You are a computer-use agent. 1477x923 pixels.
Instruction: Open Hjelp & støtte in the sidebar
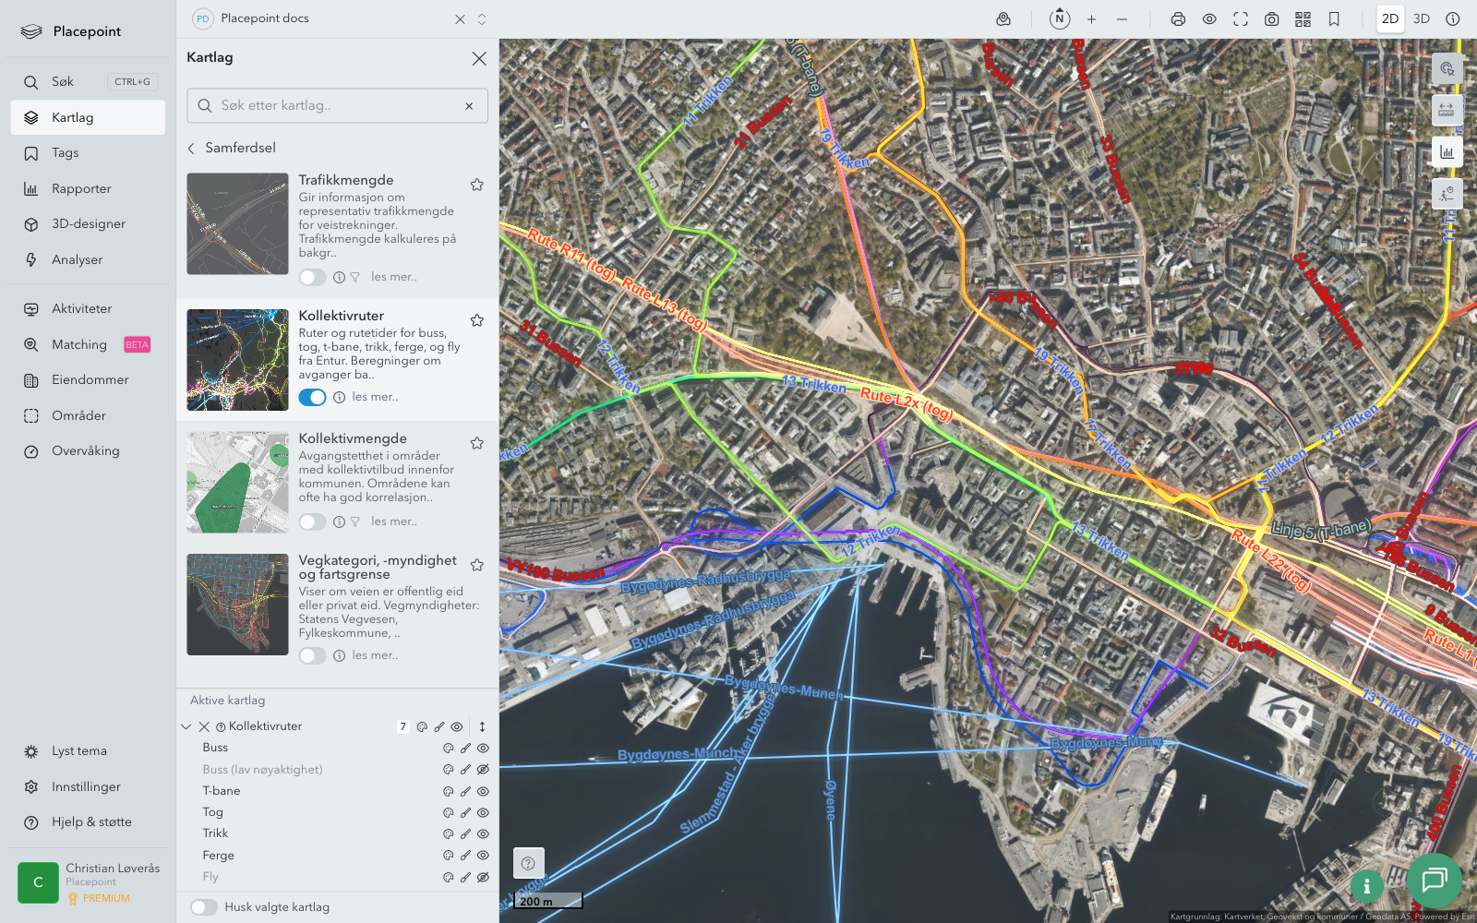[91, 822]
